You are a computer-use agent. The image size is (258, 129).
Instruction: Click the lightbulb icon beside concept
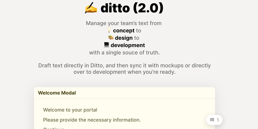point(109,30)
